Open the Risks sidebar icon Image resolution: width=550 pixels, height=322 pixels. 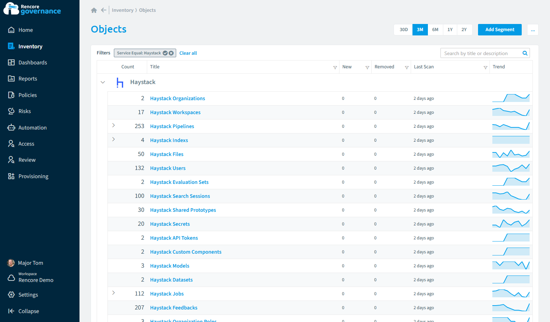point(11,111)
